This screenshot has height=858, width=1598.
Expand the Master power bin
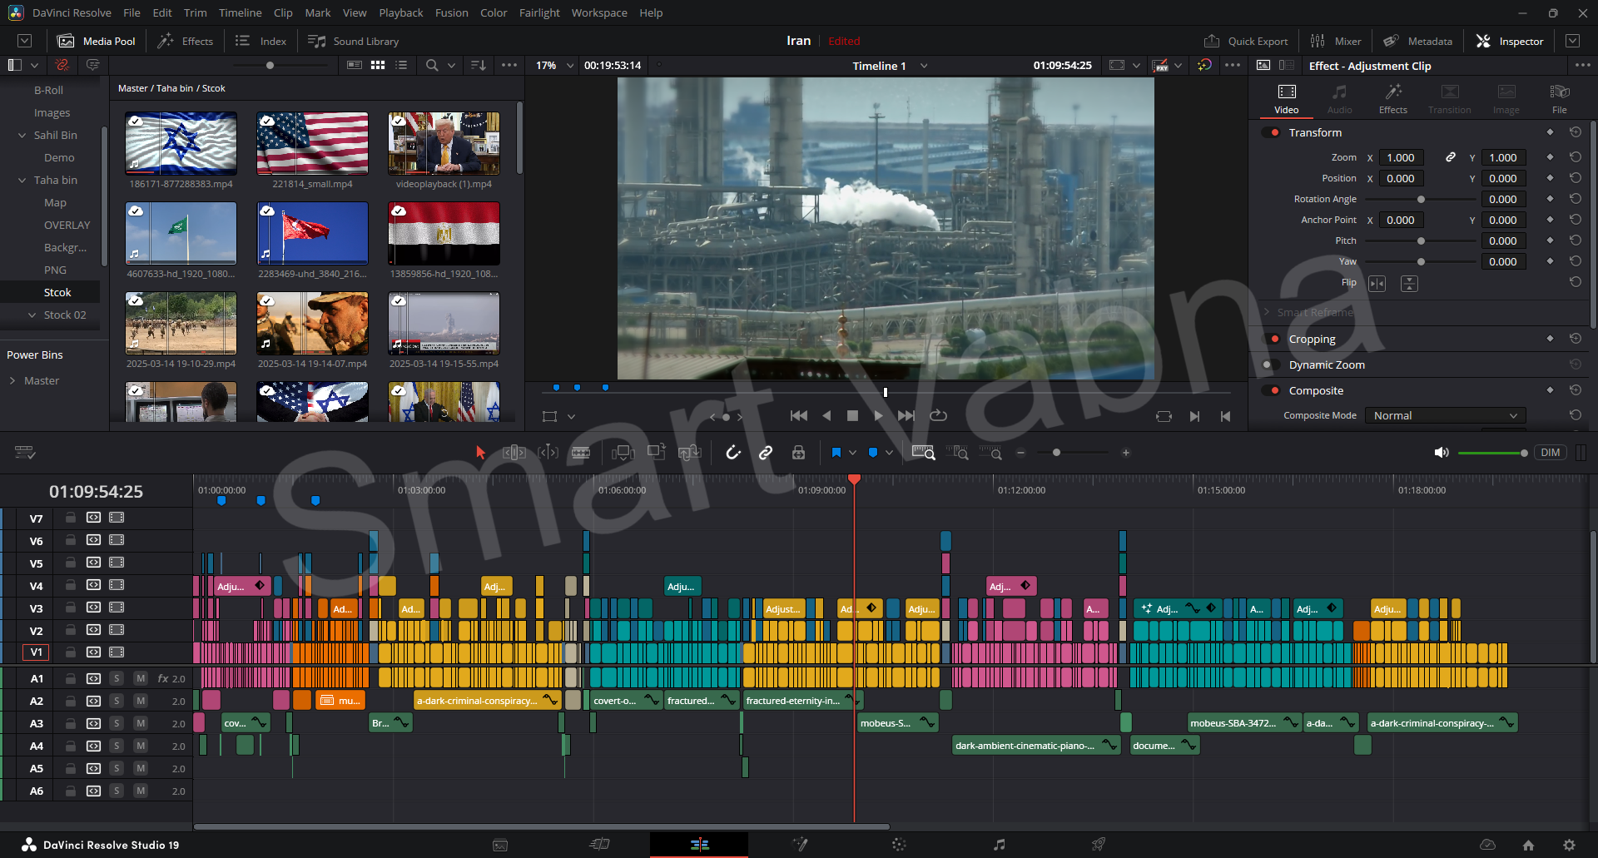click(x=12, y=380)
